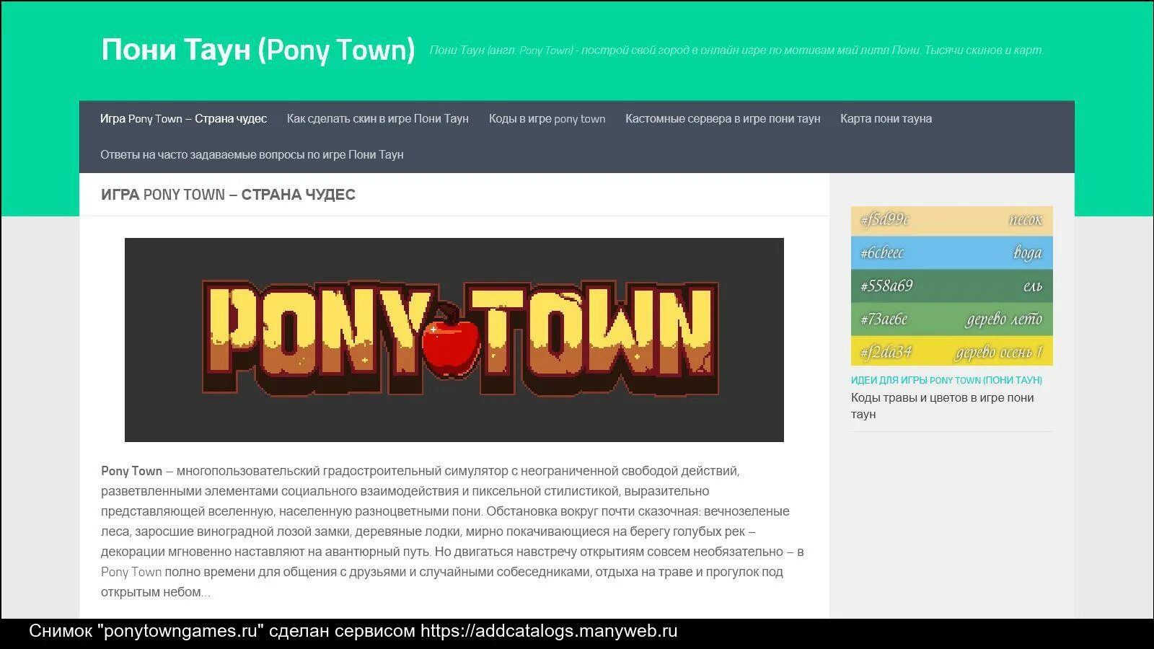Click bold Pony Town text starting the article

coord(131,471)
